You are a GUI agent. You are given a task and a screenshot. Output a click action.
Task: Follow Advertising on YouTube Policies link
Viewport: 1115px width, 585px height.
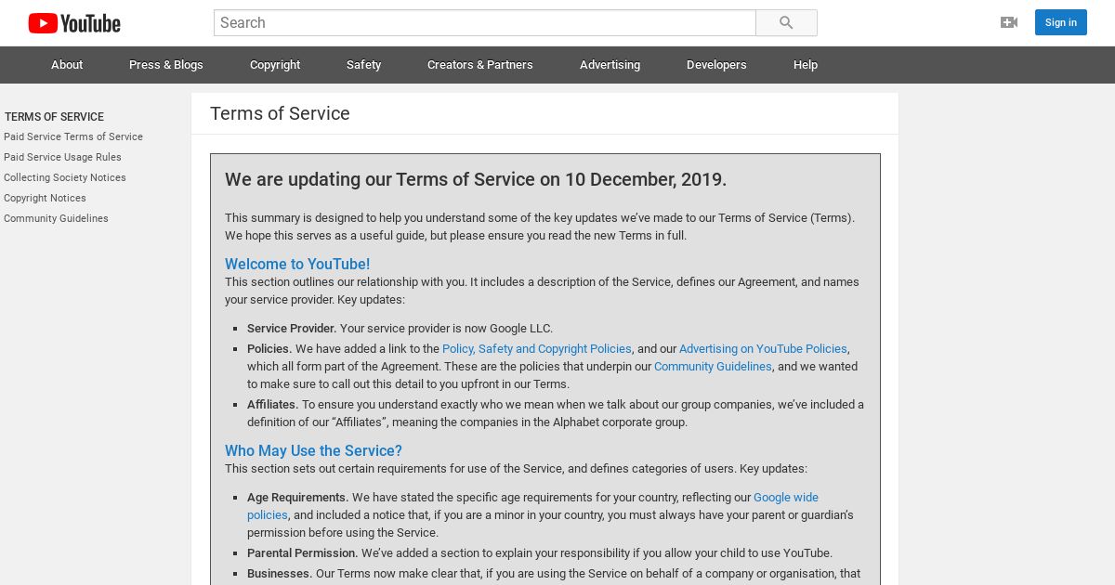(763, 349)
